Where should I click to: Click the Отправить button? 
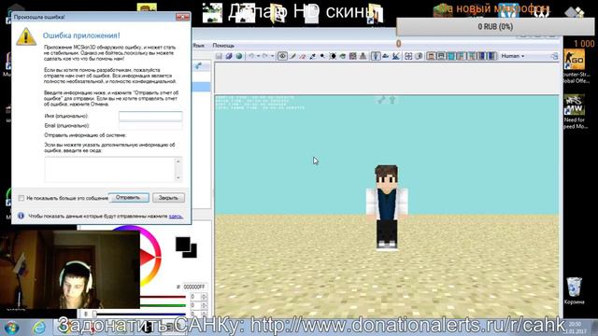coord(128,198)
